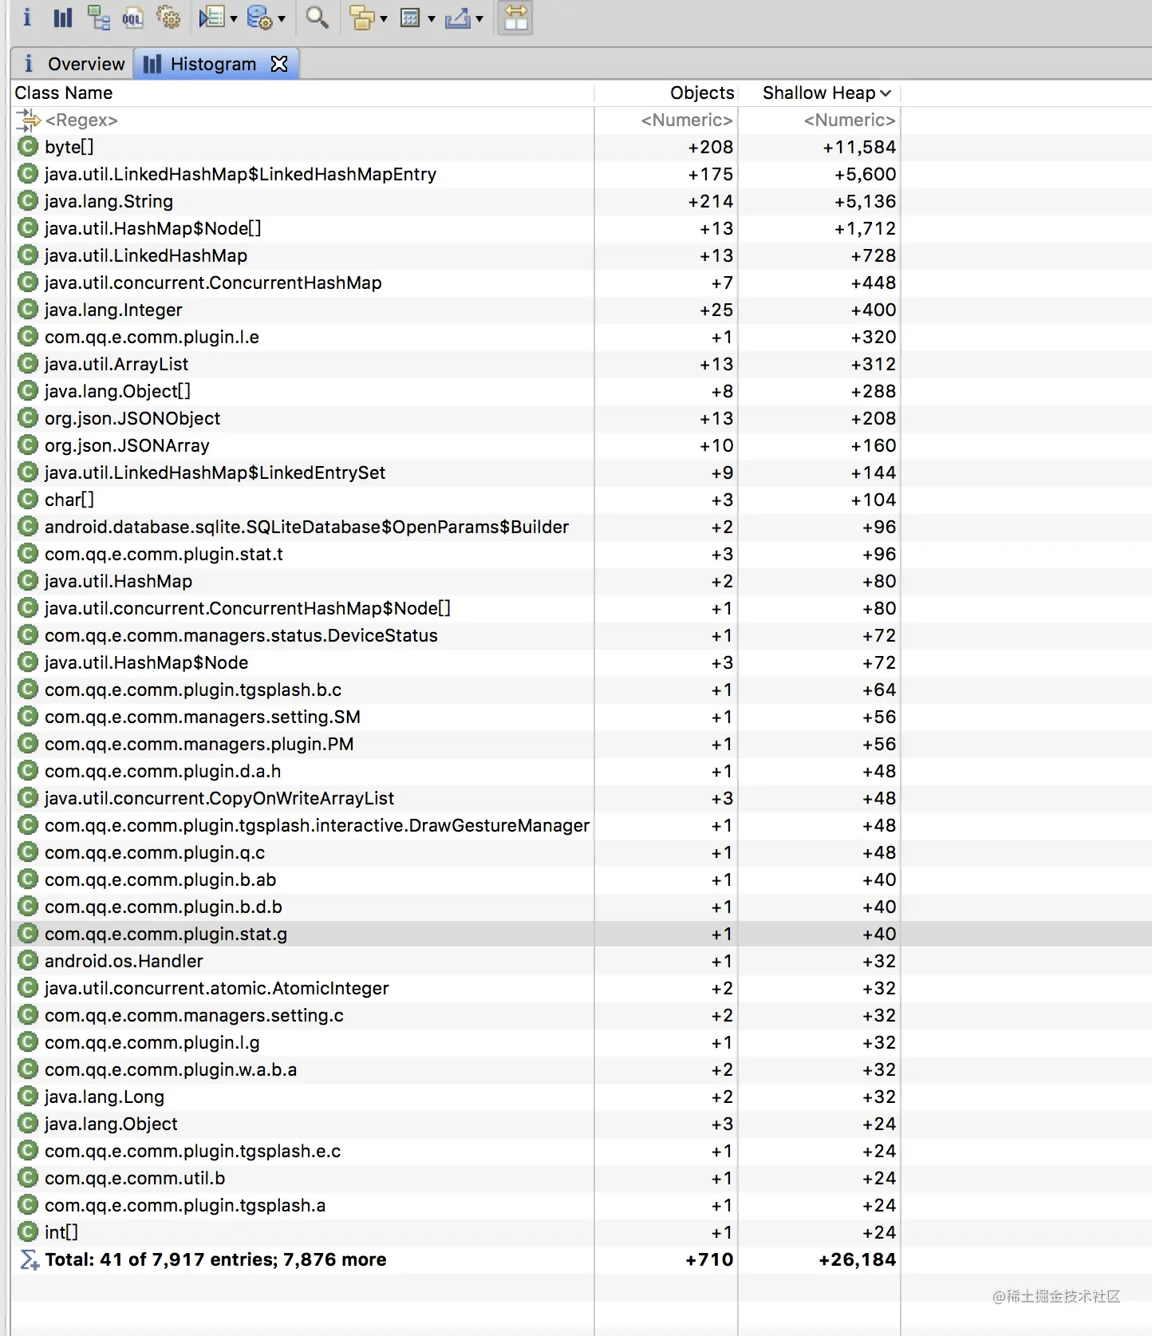Screen dimensions: 1152x1336
Task: Click the class icon for java.lang.String
Action: pyautogui.click(x=28, y=201)
